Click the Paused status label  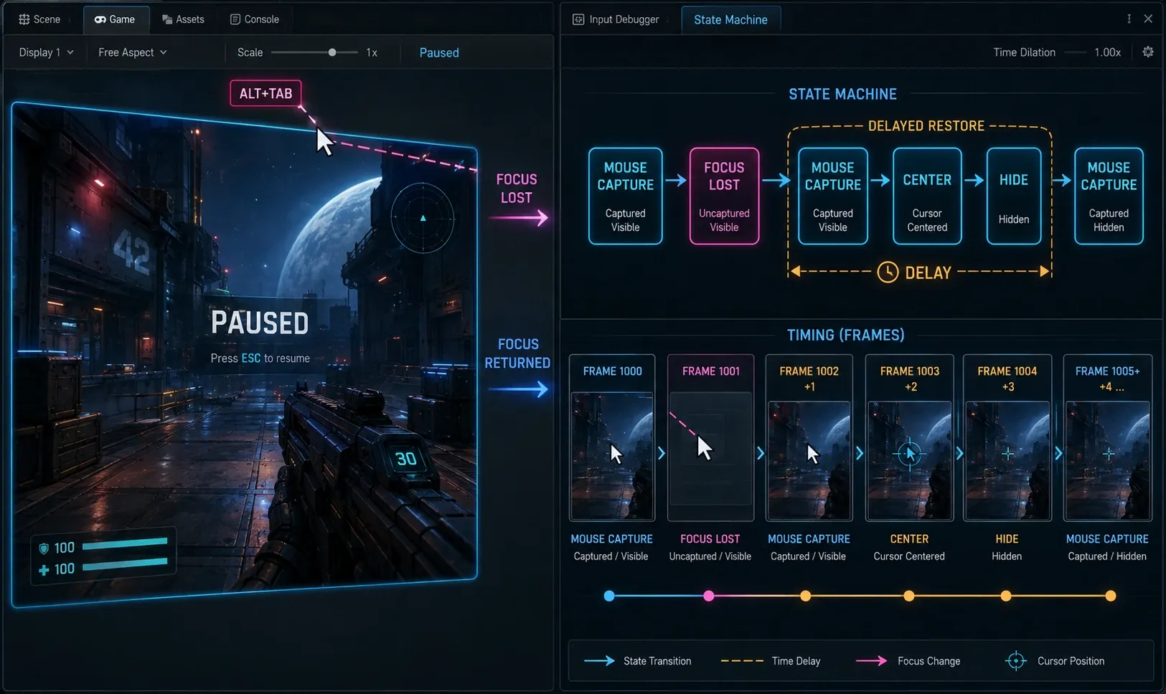tap(439, 52)
